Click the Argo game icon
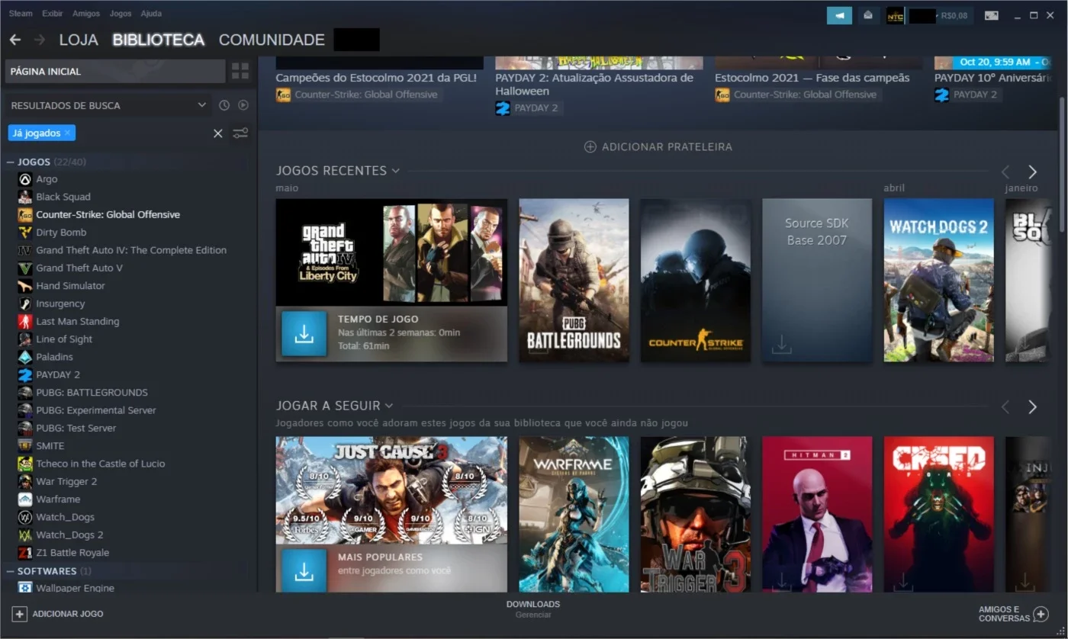1068x639 pixels. click(25, 179)
